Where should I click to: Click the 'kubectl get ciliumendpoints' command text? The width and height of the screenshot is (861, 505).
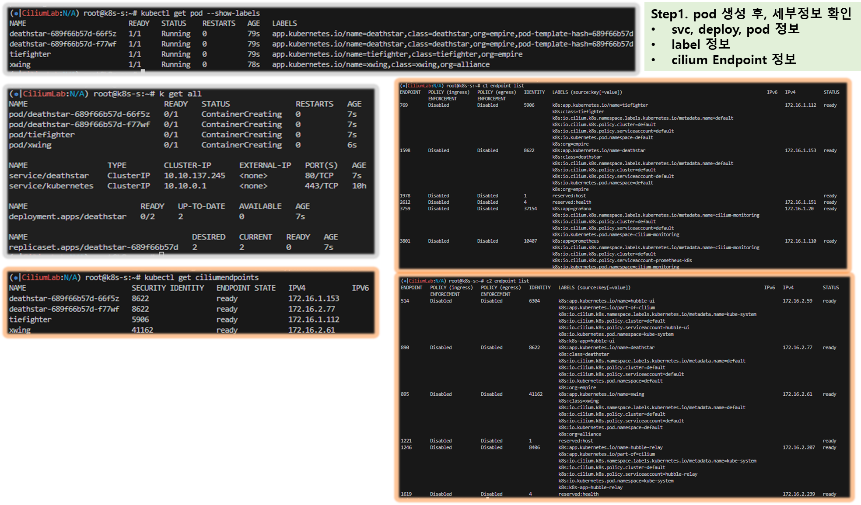[201, 277]
